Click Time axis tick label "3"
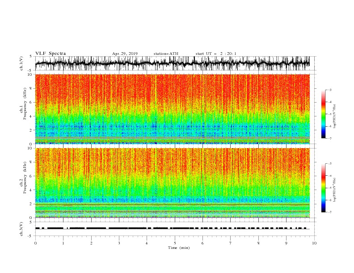 coord(119,243)
